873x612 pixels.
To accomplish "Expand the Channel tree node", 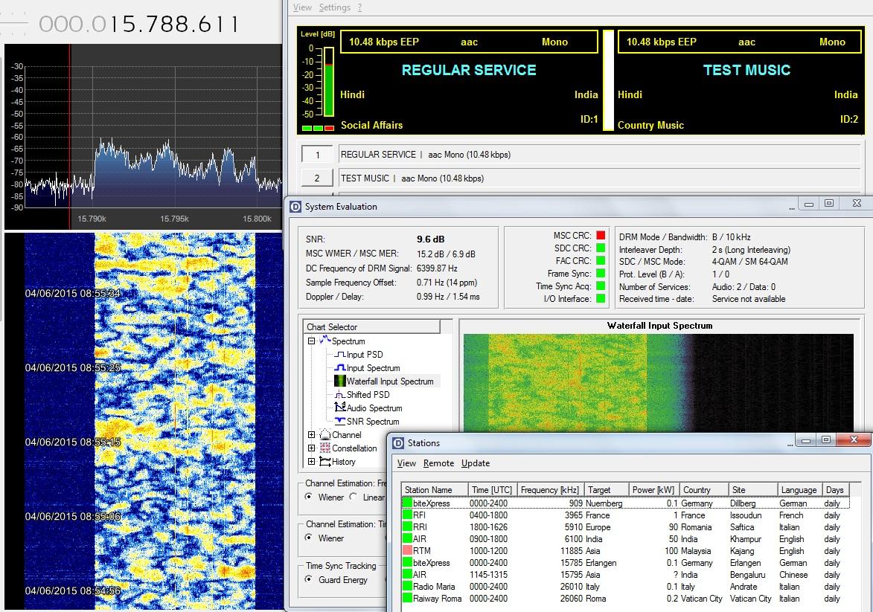I will coord(311,435).
